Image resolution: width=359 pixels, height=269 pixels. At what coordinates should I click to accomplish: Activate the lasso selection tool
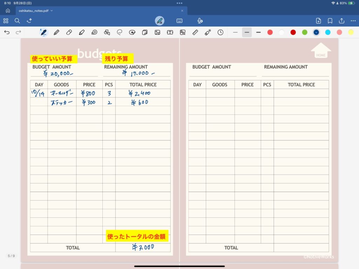(120, 32)
